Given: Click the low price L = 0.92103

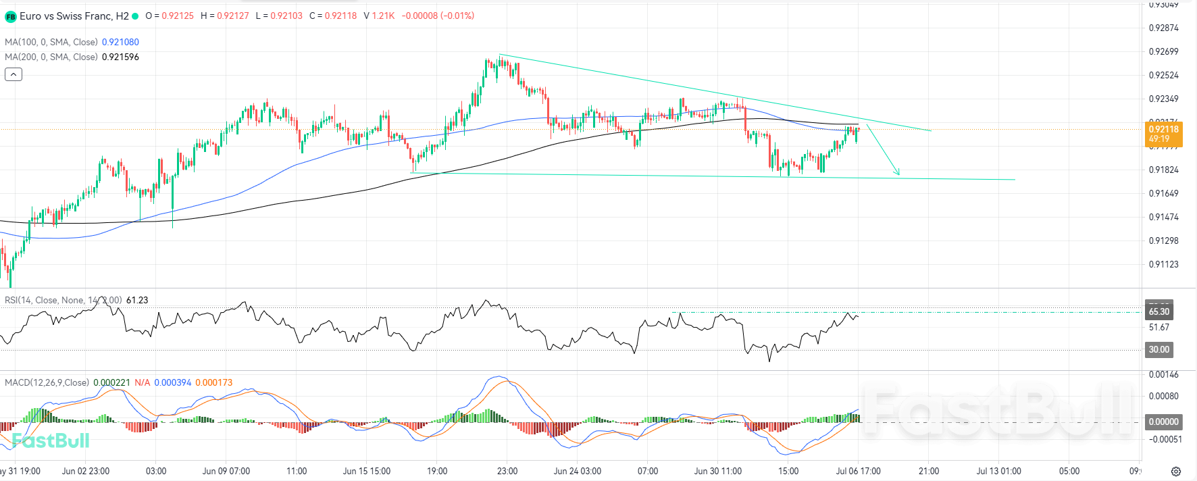Looking at the screenshot, I should 279,16.
